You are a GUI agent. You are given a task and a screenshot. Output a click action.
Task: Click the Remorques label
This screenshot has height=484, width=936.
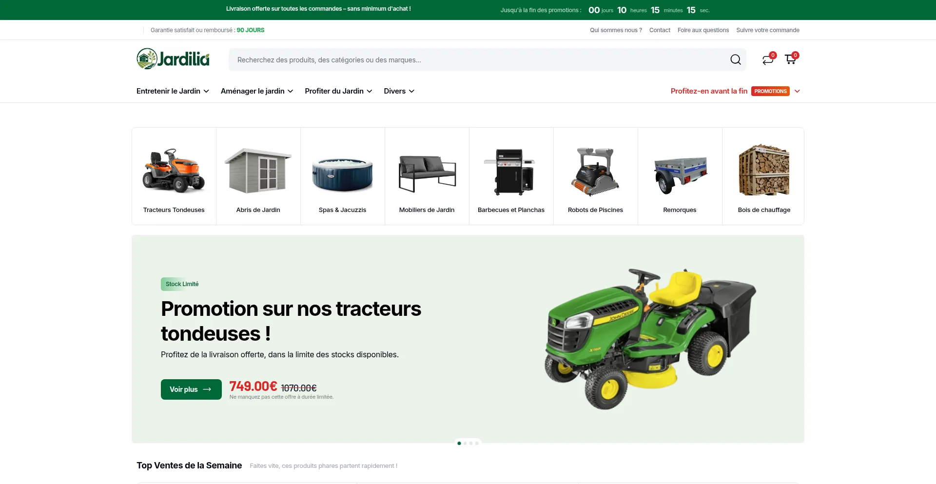pos(680,210)
